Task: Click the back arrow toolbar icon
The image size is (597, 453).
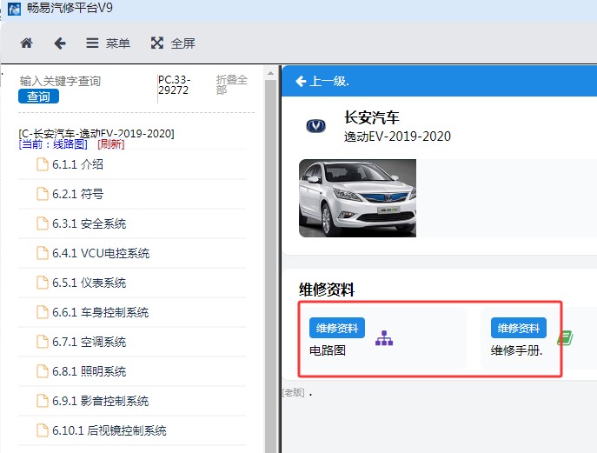Action: click(60, 43)
